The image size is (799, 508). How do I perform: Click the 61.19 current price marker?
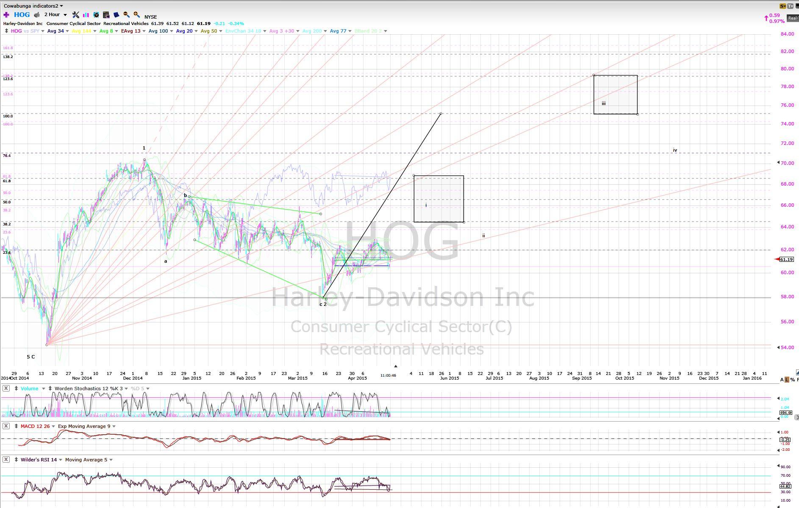point(786,259)
